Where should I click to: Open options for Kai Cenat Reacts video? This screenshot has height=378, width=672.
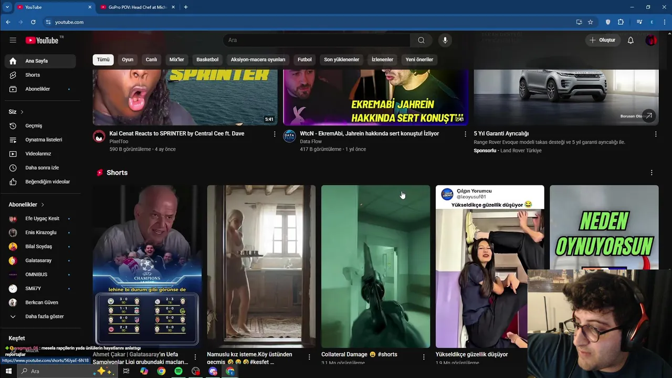tap(274, 134)
